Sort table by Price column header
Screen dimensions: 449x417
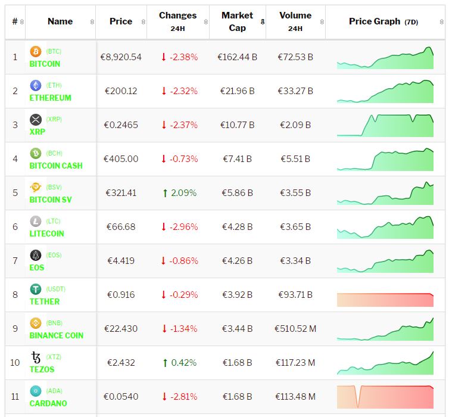pyautogui.click(x=121, y=21)
